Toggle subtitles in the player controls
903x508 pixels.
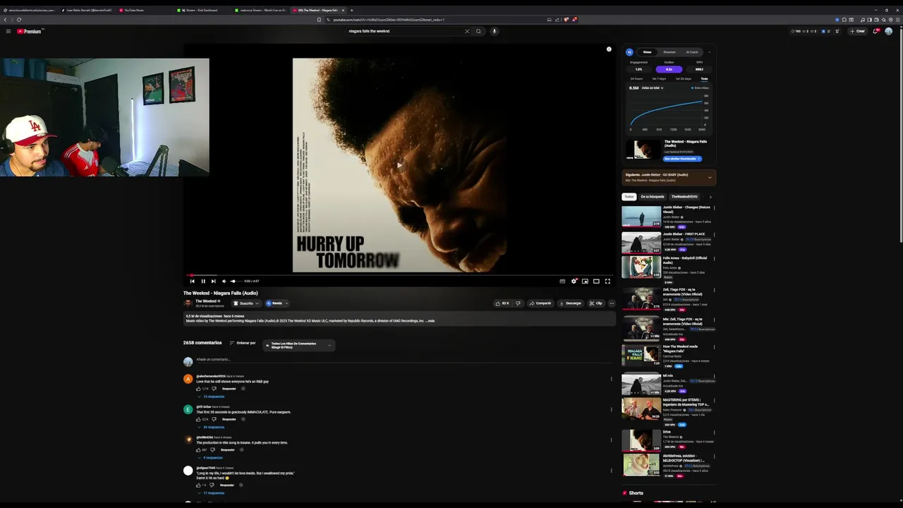(562, 281)
